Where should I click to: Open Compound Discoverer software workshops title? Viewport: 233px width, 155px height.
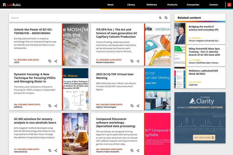[x=116, y=122]
